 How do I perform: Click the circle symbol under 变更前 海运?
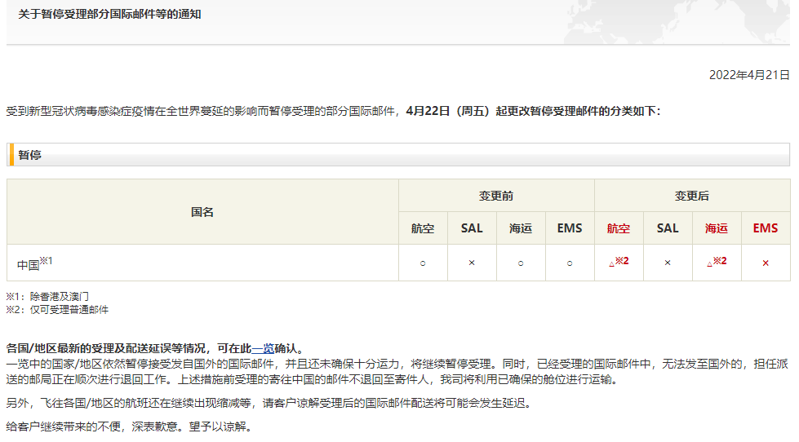(521, 263)
